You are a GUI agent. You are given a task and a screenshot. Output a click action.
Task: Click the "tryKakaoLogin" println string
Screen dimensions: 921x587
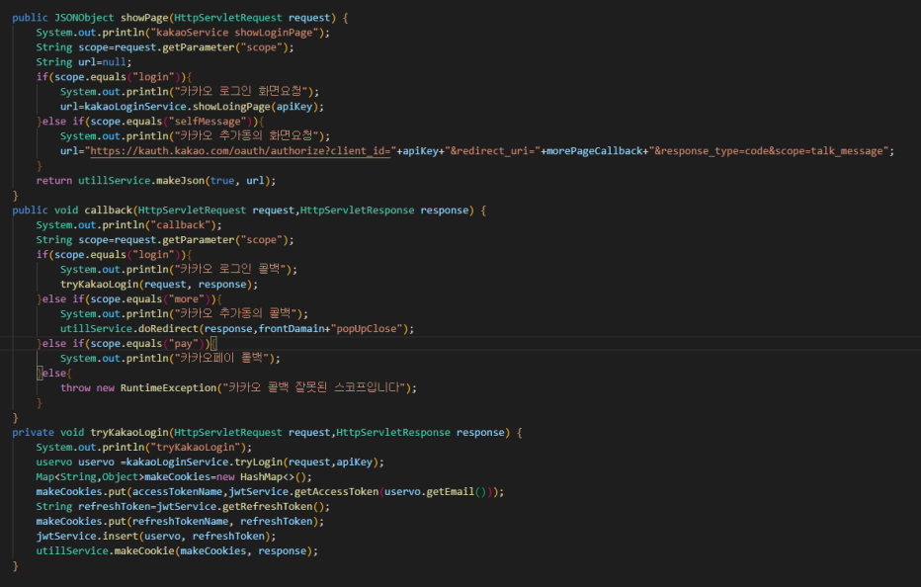point(195,447)
